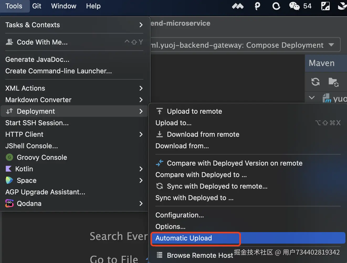Click the P-shaped icon in menu bar
The image size is (347, 263).
coord(257,6)
